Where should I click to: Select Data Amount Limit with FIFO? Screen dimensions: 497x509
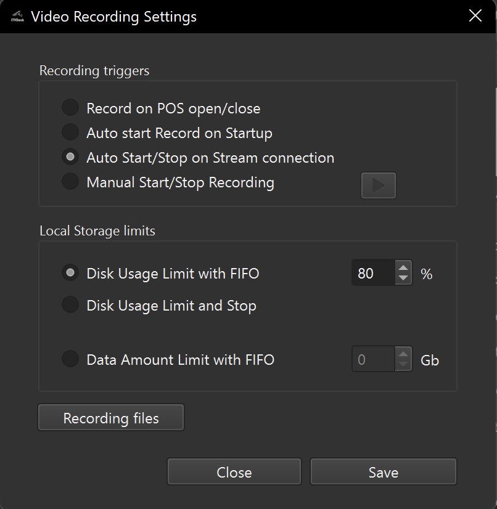[x=71, y=359]
